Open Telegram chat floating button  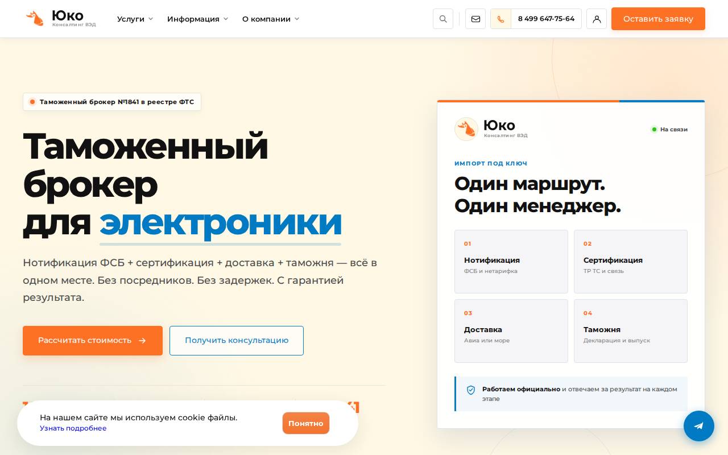[699, 426]
